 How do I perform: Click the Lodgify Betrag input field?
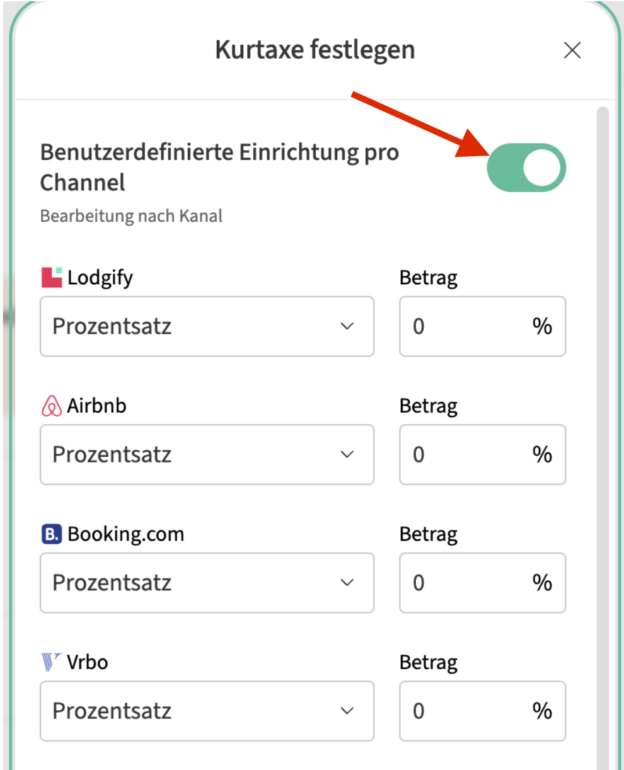pos(466,326)
